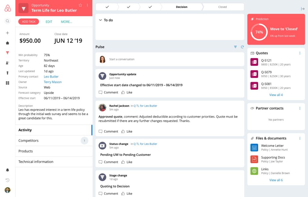Image resolution: width=308 pixels, height=197 pixels.
Task: Open the MORE... actions menu
Action: tap(66, 22)
